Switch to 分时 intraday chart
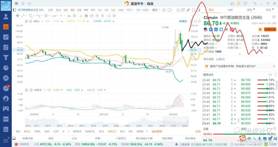The width and height of the screenshot is (278, 147). 50,10
